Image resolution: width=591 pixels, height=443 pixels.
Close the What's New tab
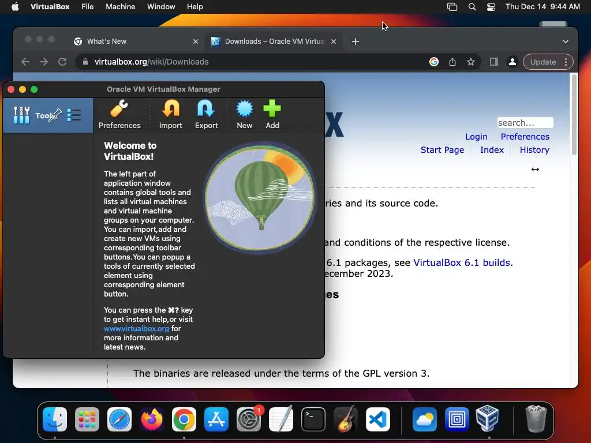[195, 42]
